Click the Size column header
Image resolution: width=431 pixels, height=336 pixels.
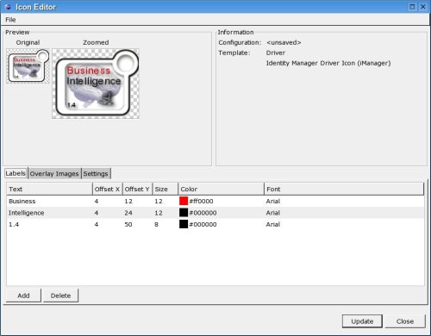pos(166,189)
